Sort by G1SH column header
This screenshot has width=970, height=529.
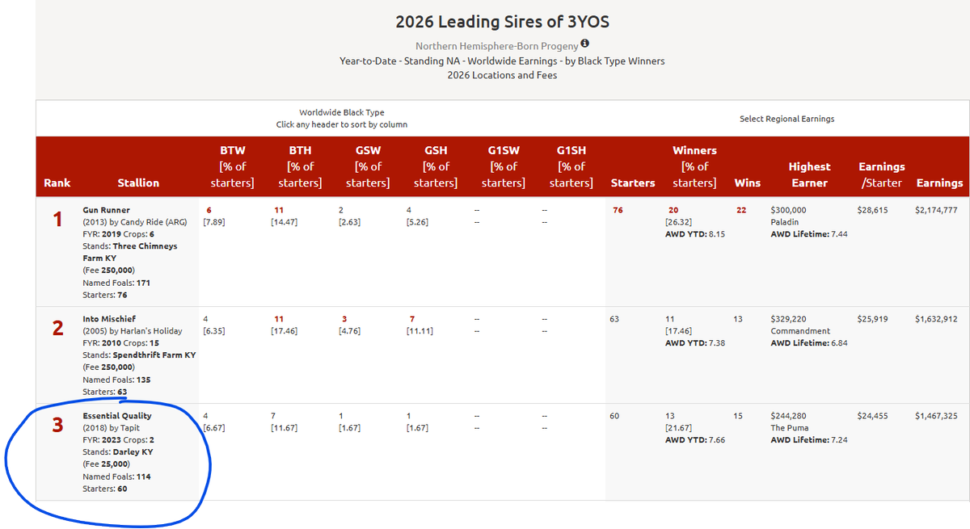coord(571,166)
